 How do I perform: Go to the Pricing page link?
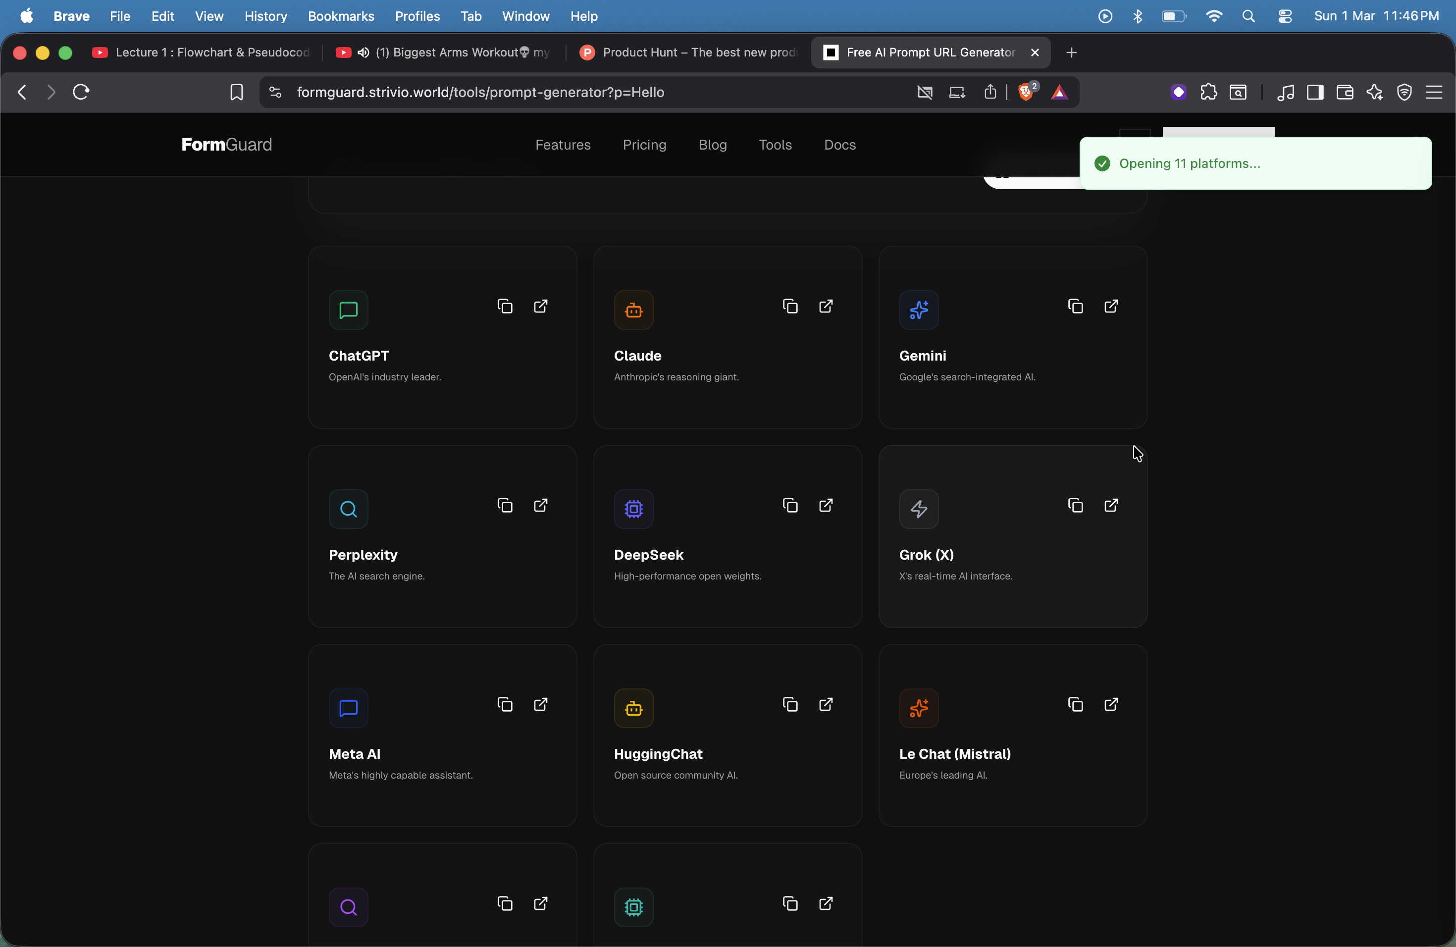point(644,145)
